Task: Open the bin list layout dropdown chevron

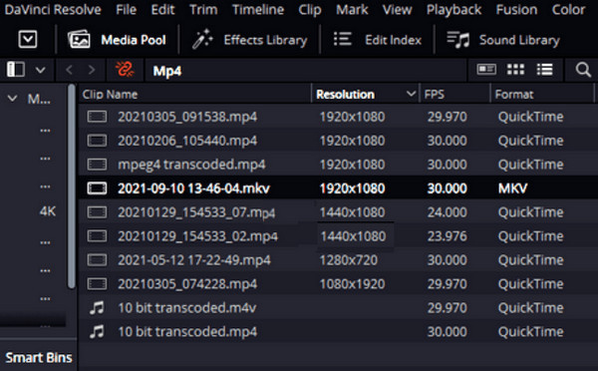Action: point(41,70)
